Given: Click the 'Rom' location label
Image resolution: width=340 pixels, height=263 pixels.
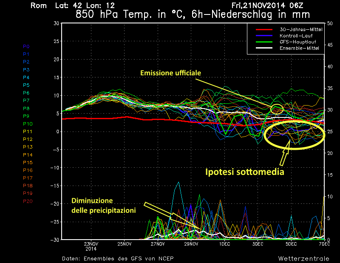Looking at the screenshot, I should pos(39,6).
